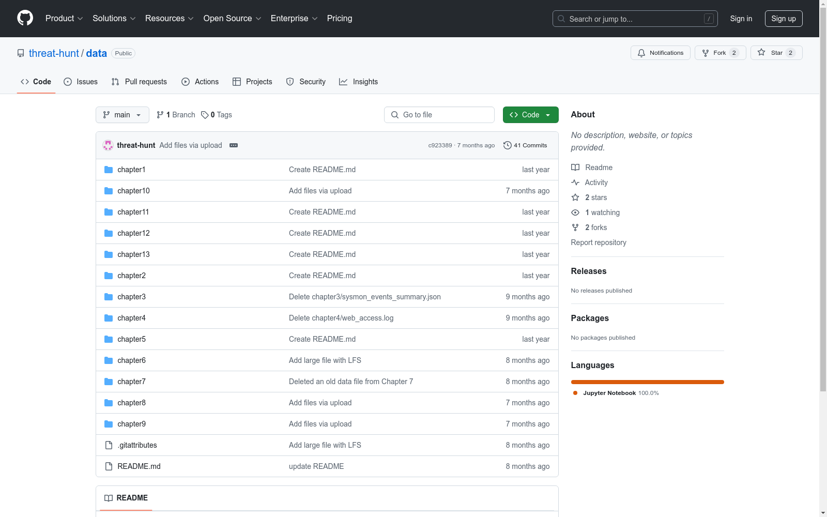Click the Sign in link
The height and width of the screenshot is (517, 827).
(x=741, y=19)
